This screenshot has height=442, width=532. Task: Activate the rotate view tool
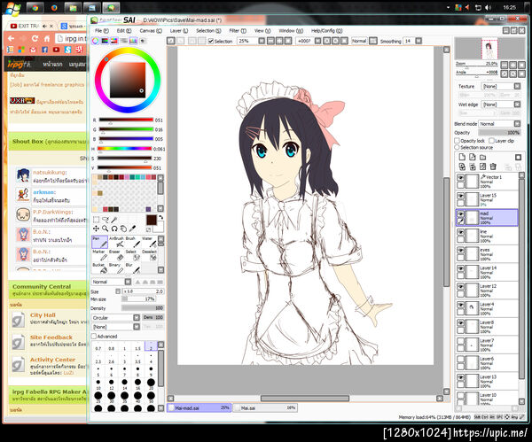click(114, 229)
